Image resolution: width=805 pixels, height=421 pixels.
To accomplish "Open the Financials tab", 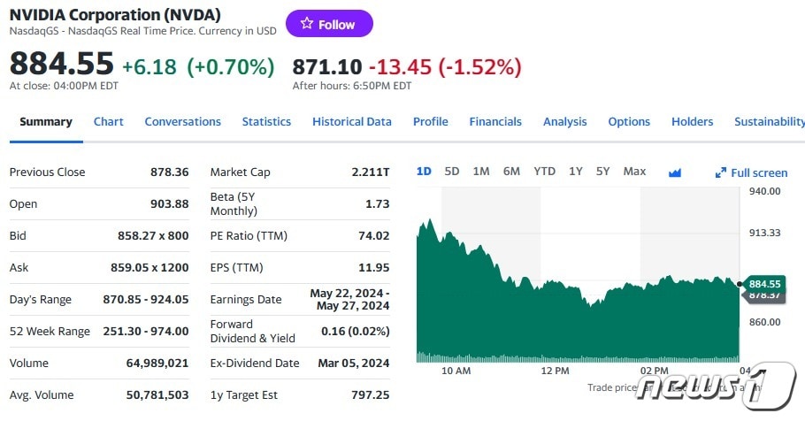I will (495, 122).
